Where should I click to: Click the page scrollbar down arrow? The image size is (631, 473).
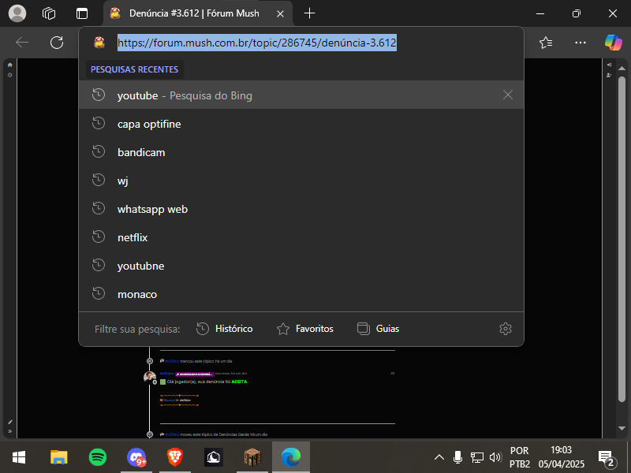[622, 428]
